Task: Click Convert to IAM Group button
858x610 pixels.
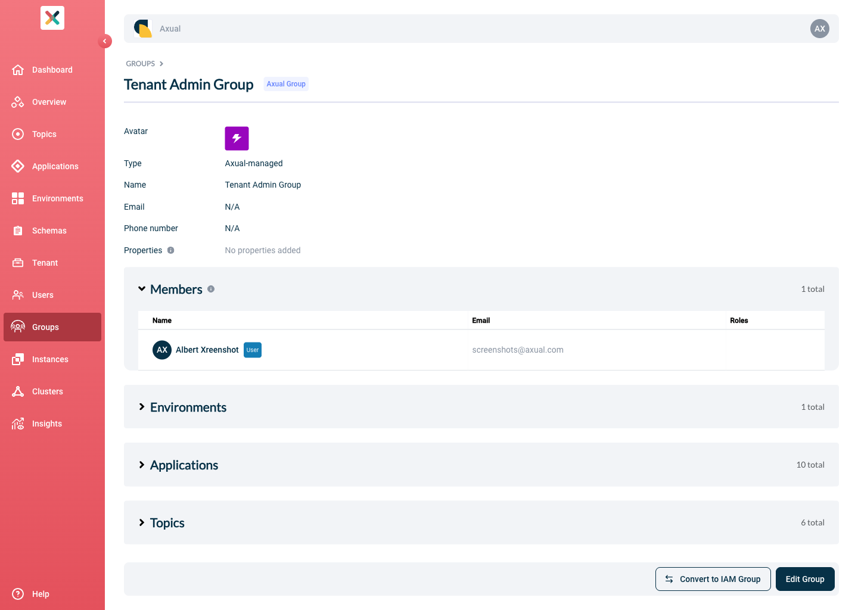Action: point(713,579)
